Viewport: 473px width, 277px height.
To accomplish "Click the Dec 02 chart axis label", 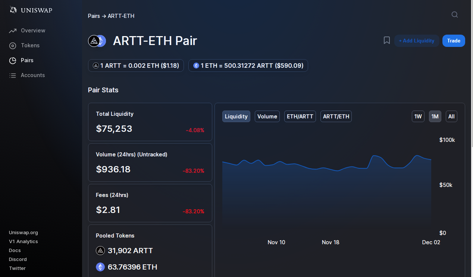I will [x=431, y=242].
